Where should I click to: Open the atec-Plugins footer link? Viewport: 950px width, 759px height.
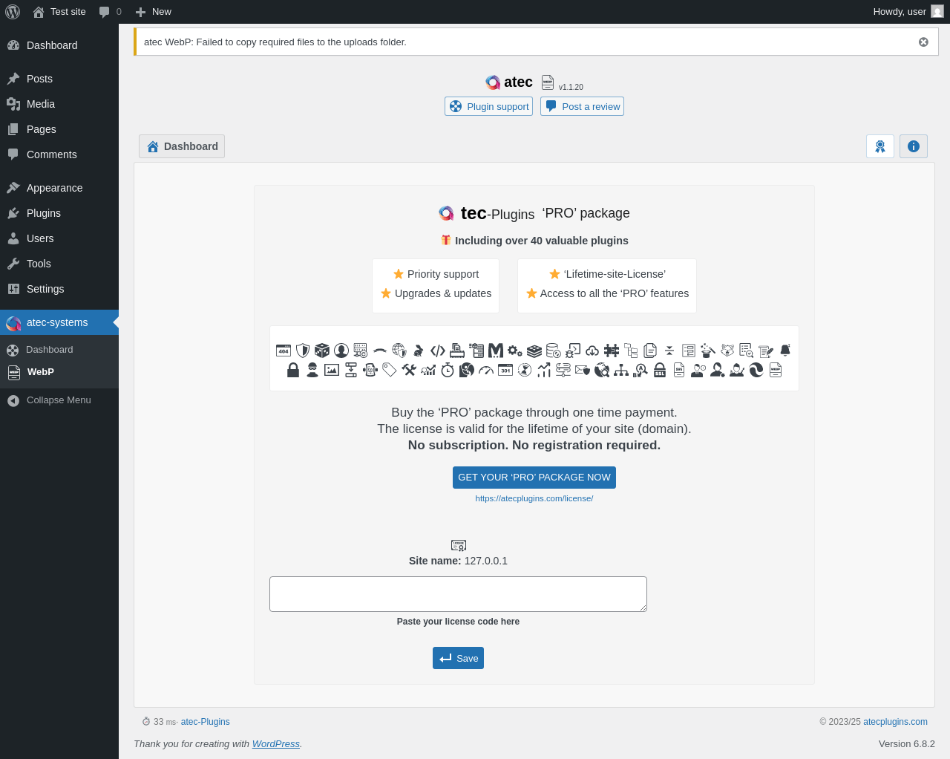[206, 722]
